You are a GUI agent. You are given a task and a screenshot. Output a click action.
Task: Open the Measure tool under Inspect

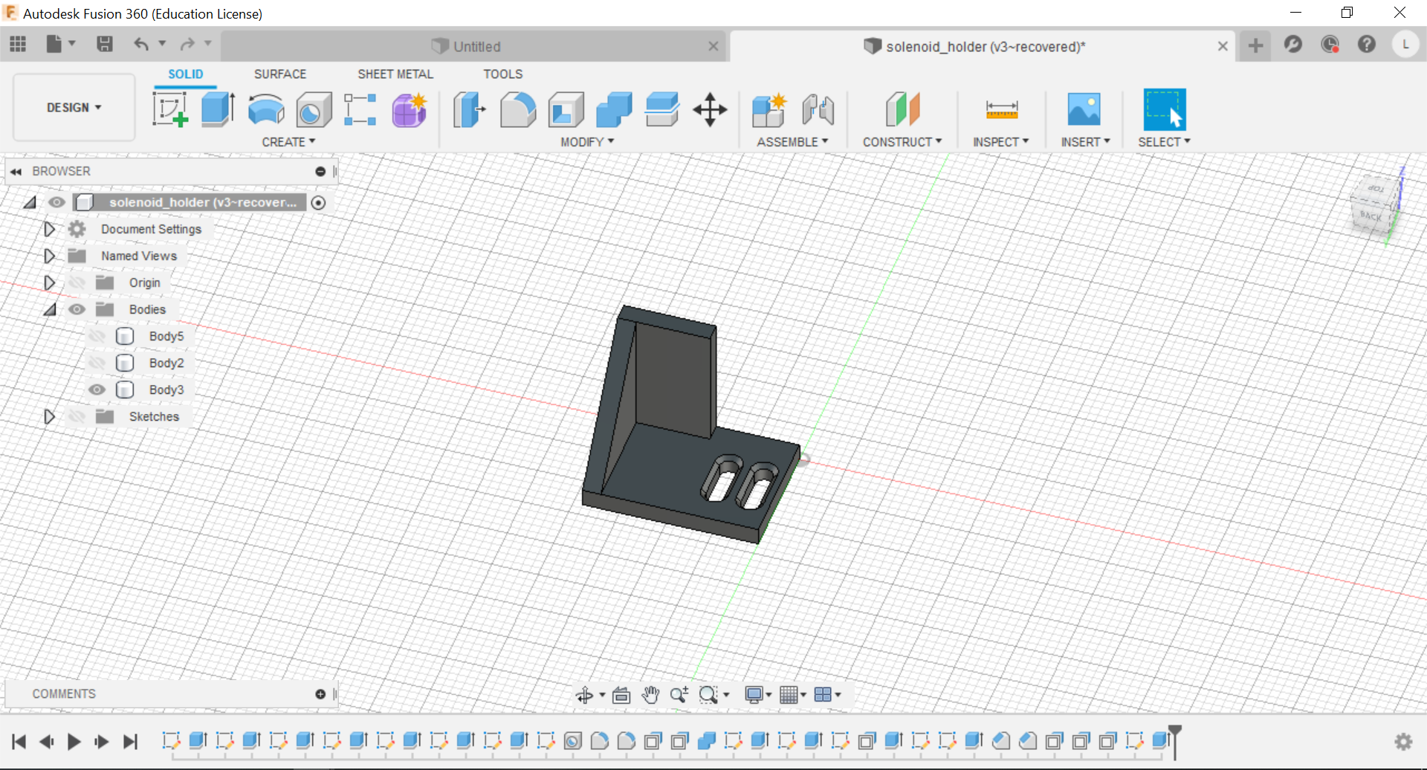1001,110
